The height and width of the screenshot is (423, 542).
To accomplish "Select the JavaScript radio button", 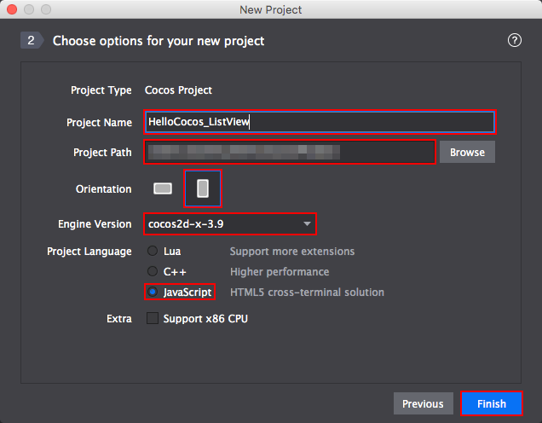I will 153,292.
